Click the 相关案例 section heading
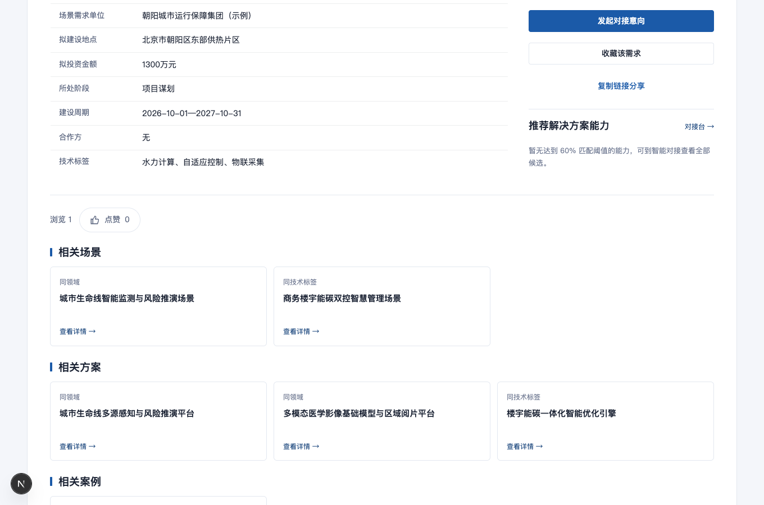This screenshot has width=764, height=505. (x=80, y=482)
